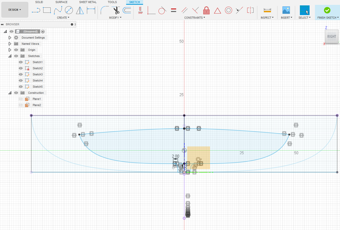Activate the Unsaved component radio button
This screenshot has height=230, width=340.
[43, 31]
